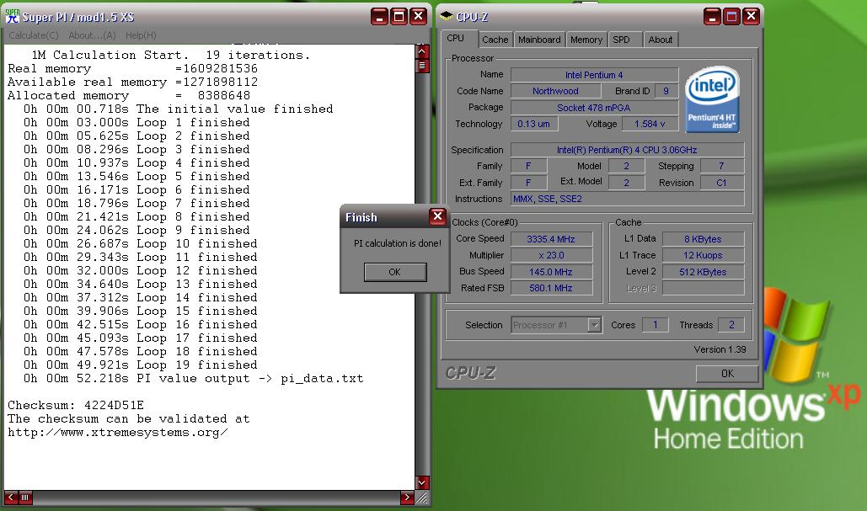Close the Super PI window
Screen dimensions: 867x511
[419, 17]
